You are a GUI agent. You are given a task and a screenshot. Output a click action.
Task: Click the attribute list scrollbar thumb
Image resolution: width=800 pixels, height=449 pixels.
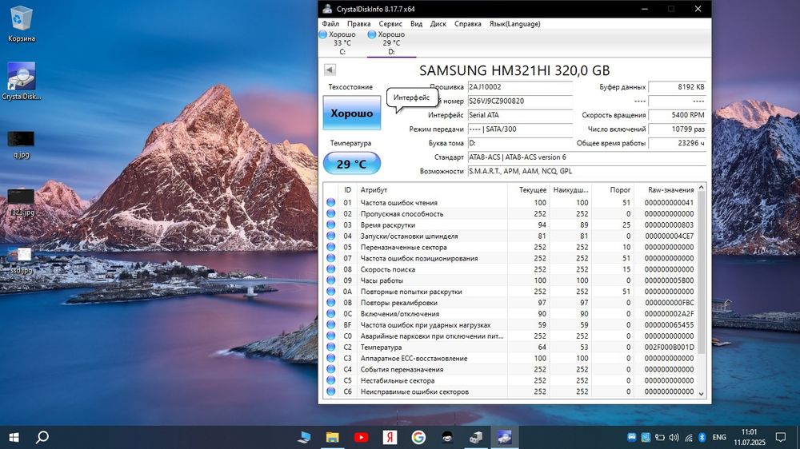click(x=702, y=273)
